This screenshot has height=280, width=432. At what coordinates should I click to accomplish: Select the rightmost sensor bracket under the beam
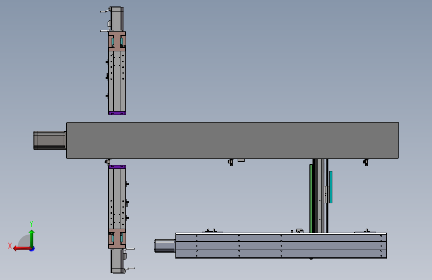pyautogui.click(x=366, y=162)
